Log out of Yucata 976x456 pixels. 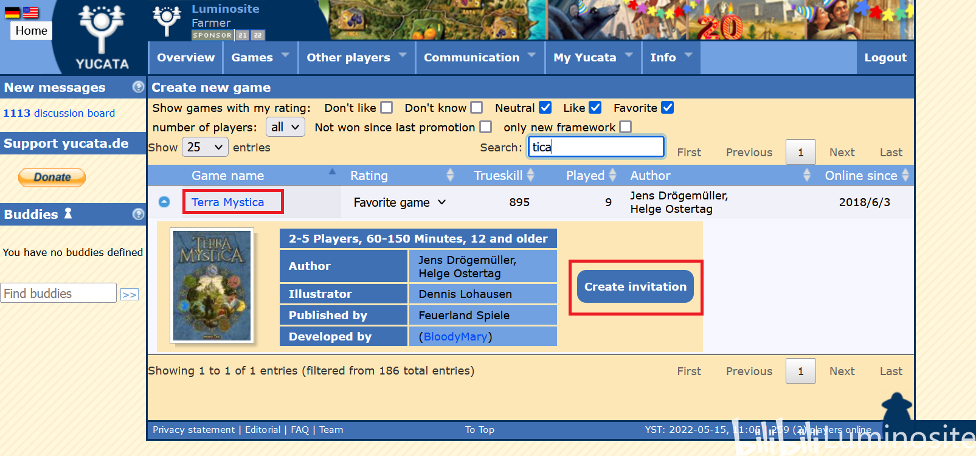pyautogui.click(x=885, y=57)
